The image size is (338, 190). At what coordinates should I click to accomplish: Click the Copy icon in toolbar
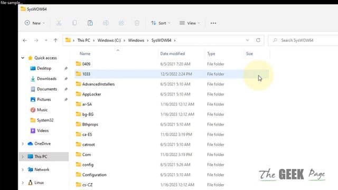pos(74,23)
